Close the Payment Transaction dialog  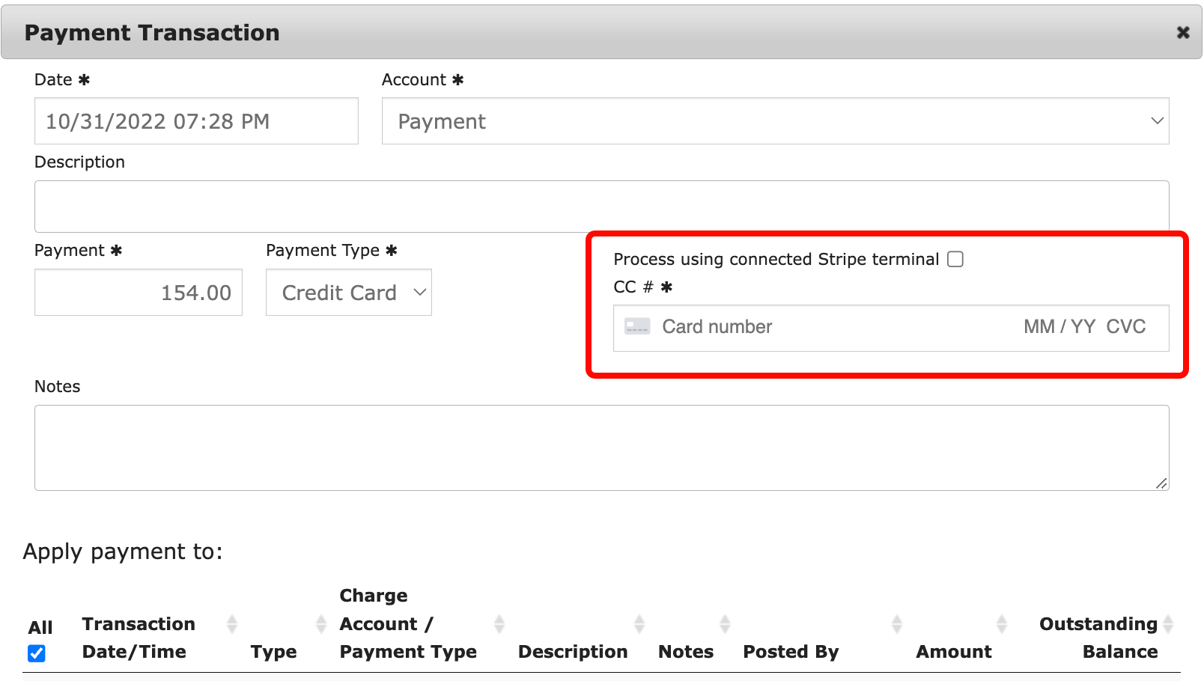(x=1183, y=32)
